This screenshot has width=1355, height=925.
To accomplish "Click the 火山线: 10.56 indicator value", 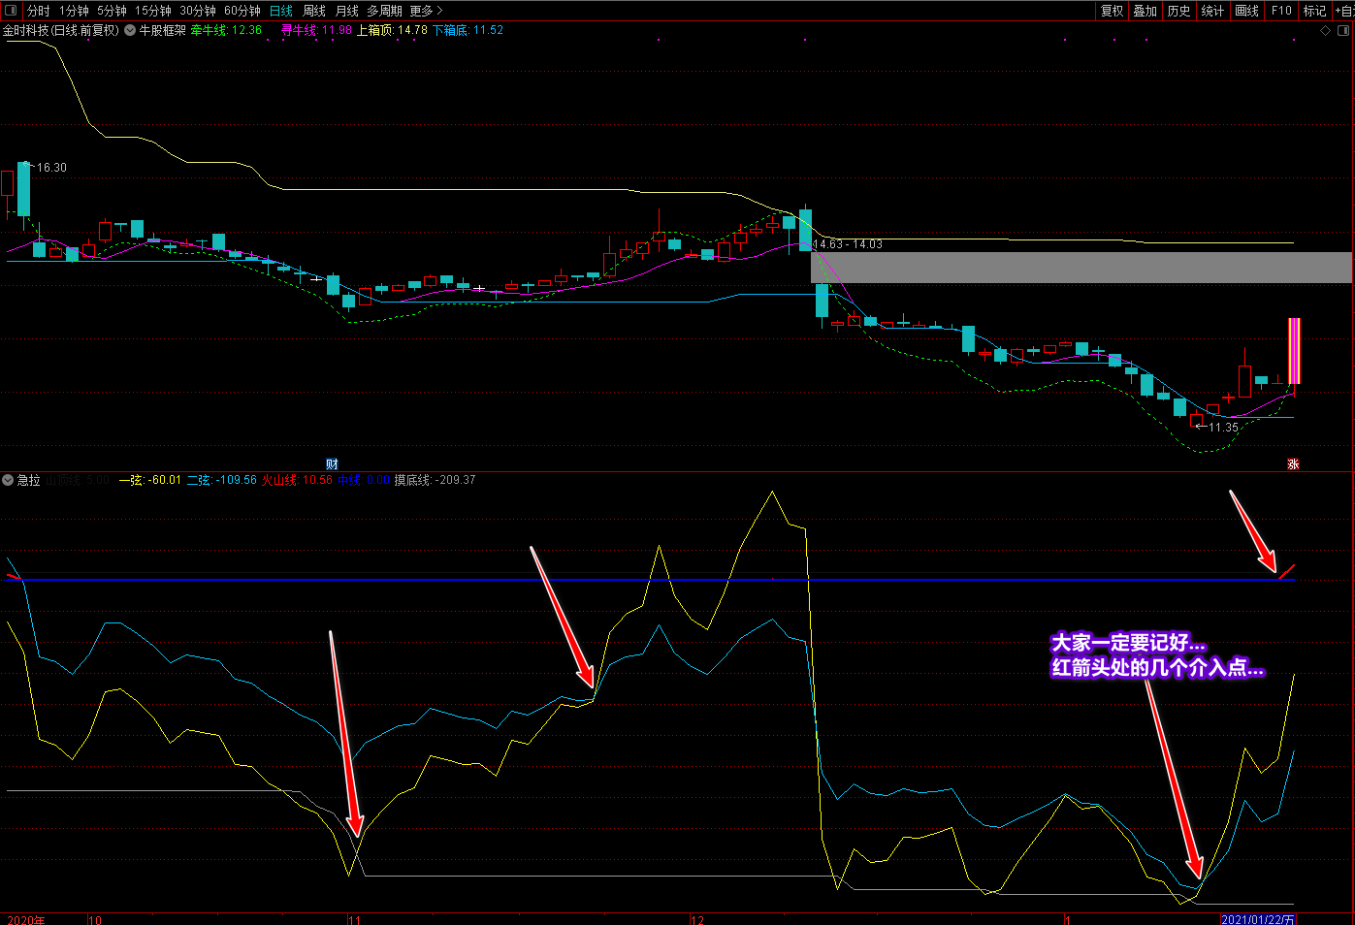I will click(x=297, y=480).
